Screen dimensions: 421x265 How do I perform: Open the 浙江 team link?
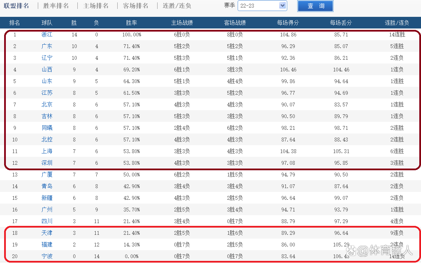[x=47, y=35]
